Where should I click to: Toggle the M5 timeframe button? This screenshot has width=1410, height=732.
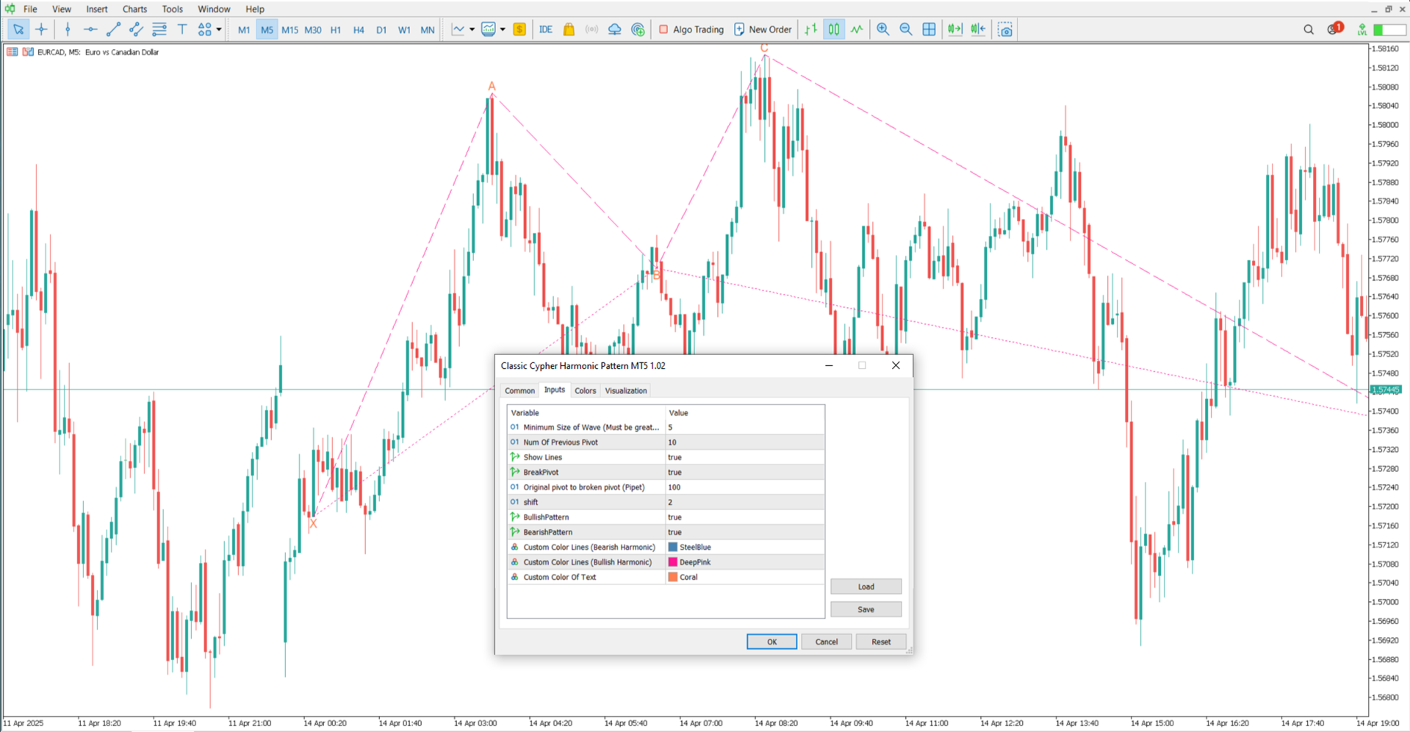(267, 30)
